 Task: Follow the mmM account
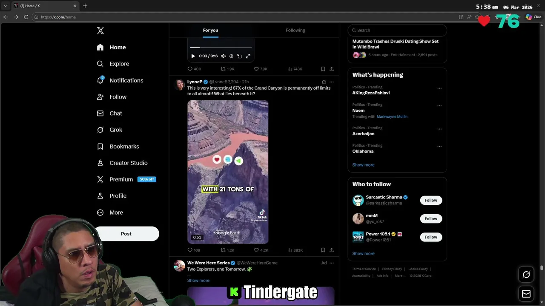431,218
